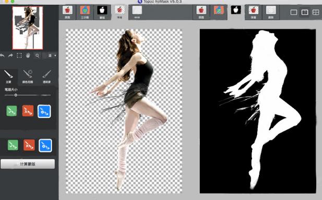This screenshot has width=322, height=200.
Task: Choose blue fill brush above 计算蒙版 button
Action: point(45,145)
